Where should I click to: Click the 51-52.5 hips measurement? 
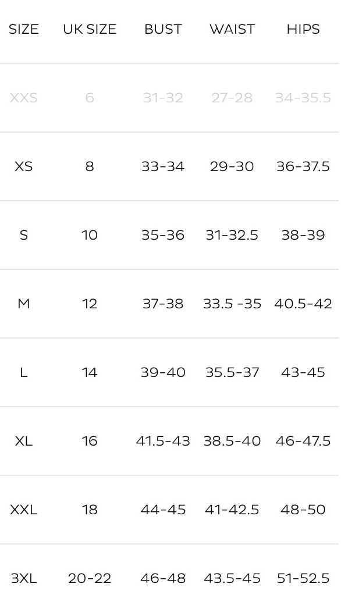pyautogui.click(x=303, y=579)
